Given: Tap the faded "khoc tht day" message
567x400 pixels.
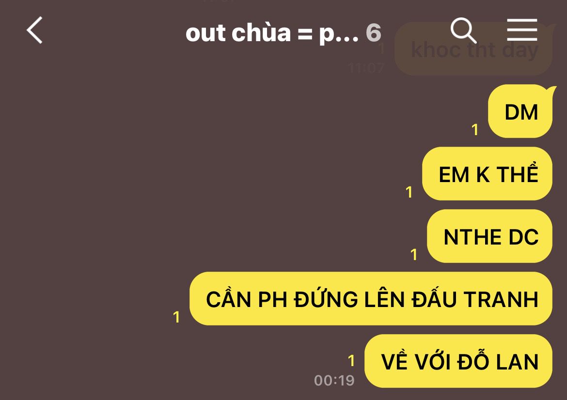Looking at the screenshot, I should click(473, 49).
